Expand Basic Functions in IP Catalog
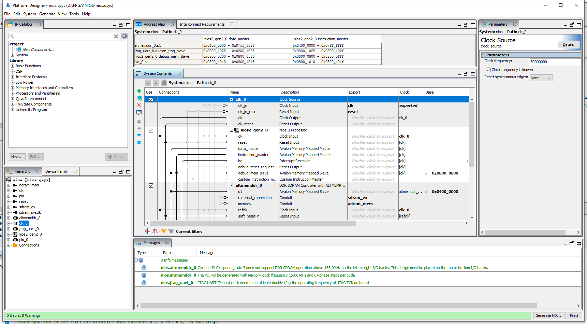The height and width of the screenshot is (324, 587). tap(13, 66)
